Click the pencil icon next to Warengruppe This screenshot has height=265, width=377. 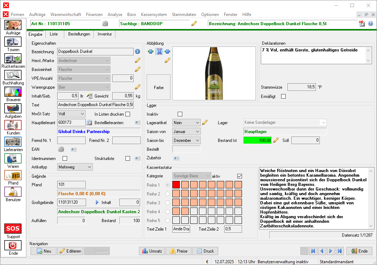138,87
